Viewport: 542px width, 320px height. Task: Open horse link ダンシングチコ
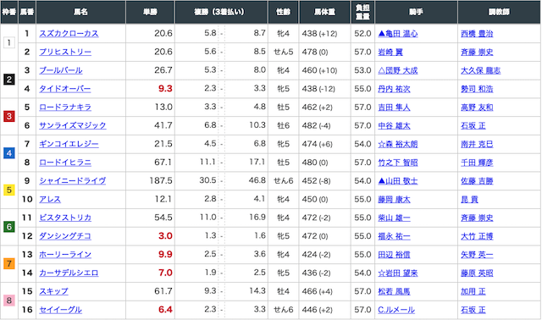coord(64,236)
